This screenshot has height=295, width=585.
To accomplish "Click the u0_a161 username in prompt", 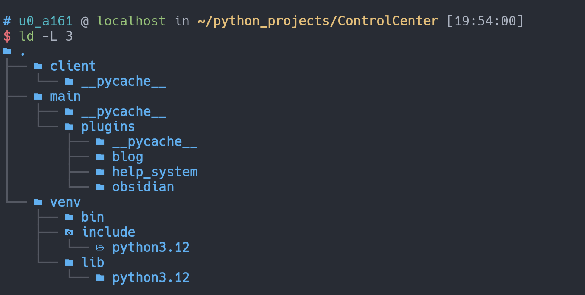I will [x=46, y=21].
